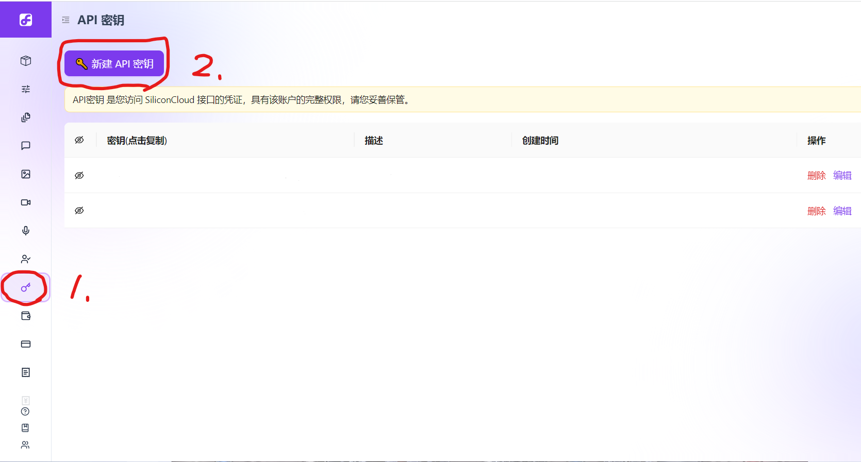Open the bill document icon in sidebar
Viewport: 861px width, 462px height.
tap(26, 372)
